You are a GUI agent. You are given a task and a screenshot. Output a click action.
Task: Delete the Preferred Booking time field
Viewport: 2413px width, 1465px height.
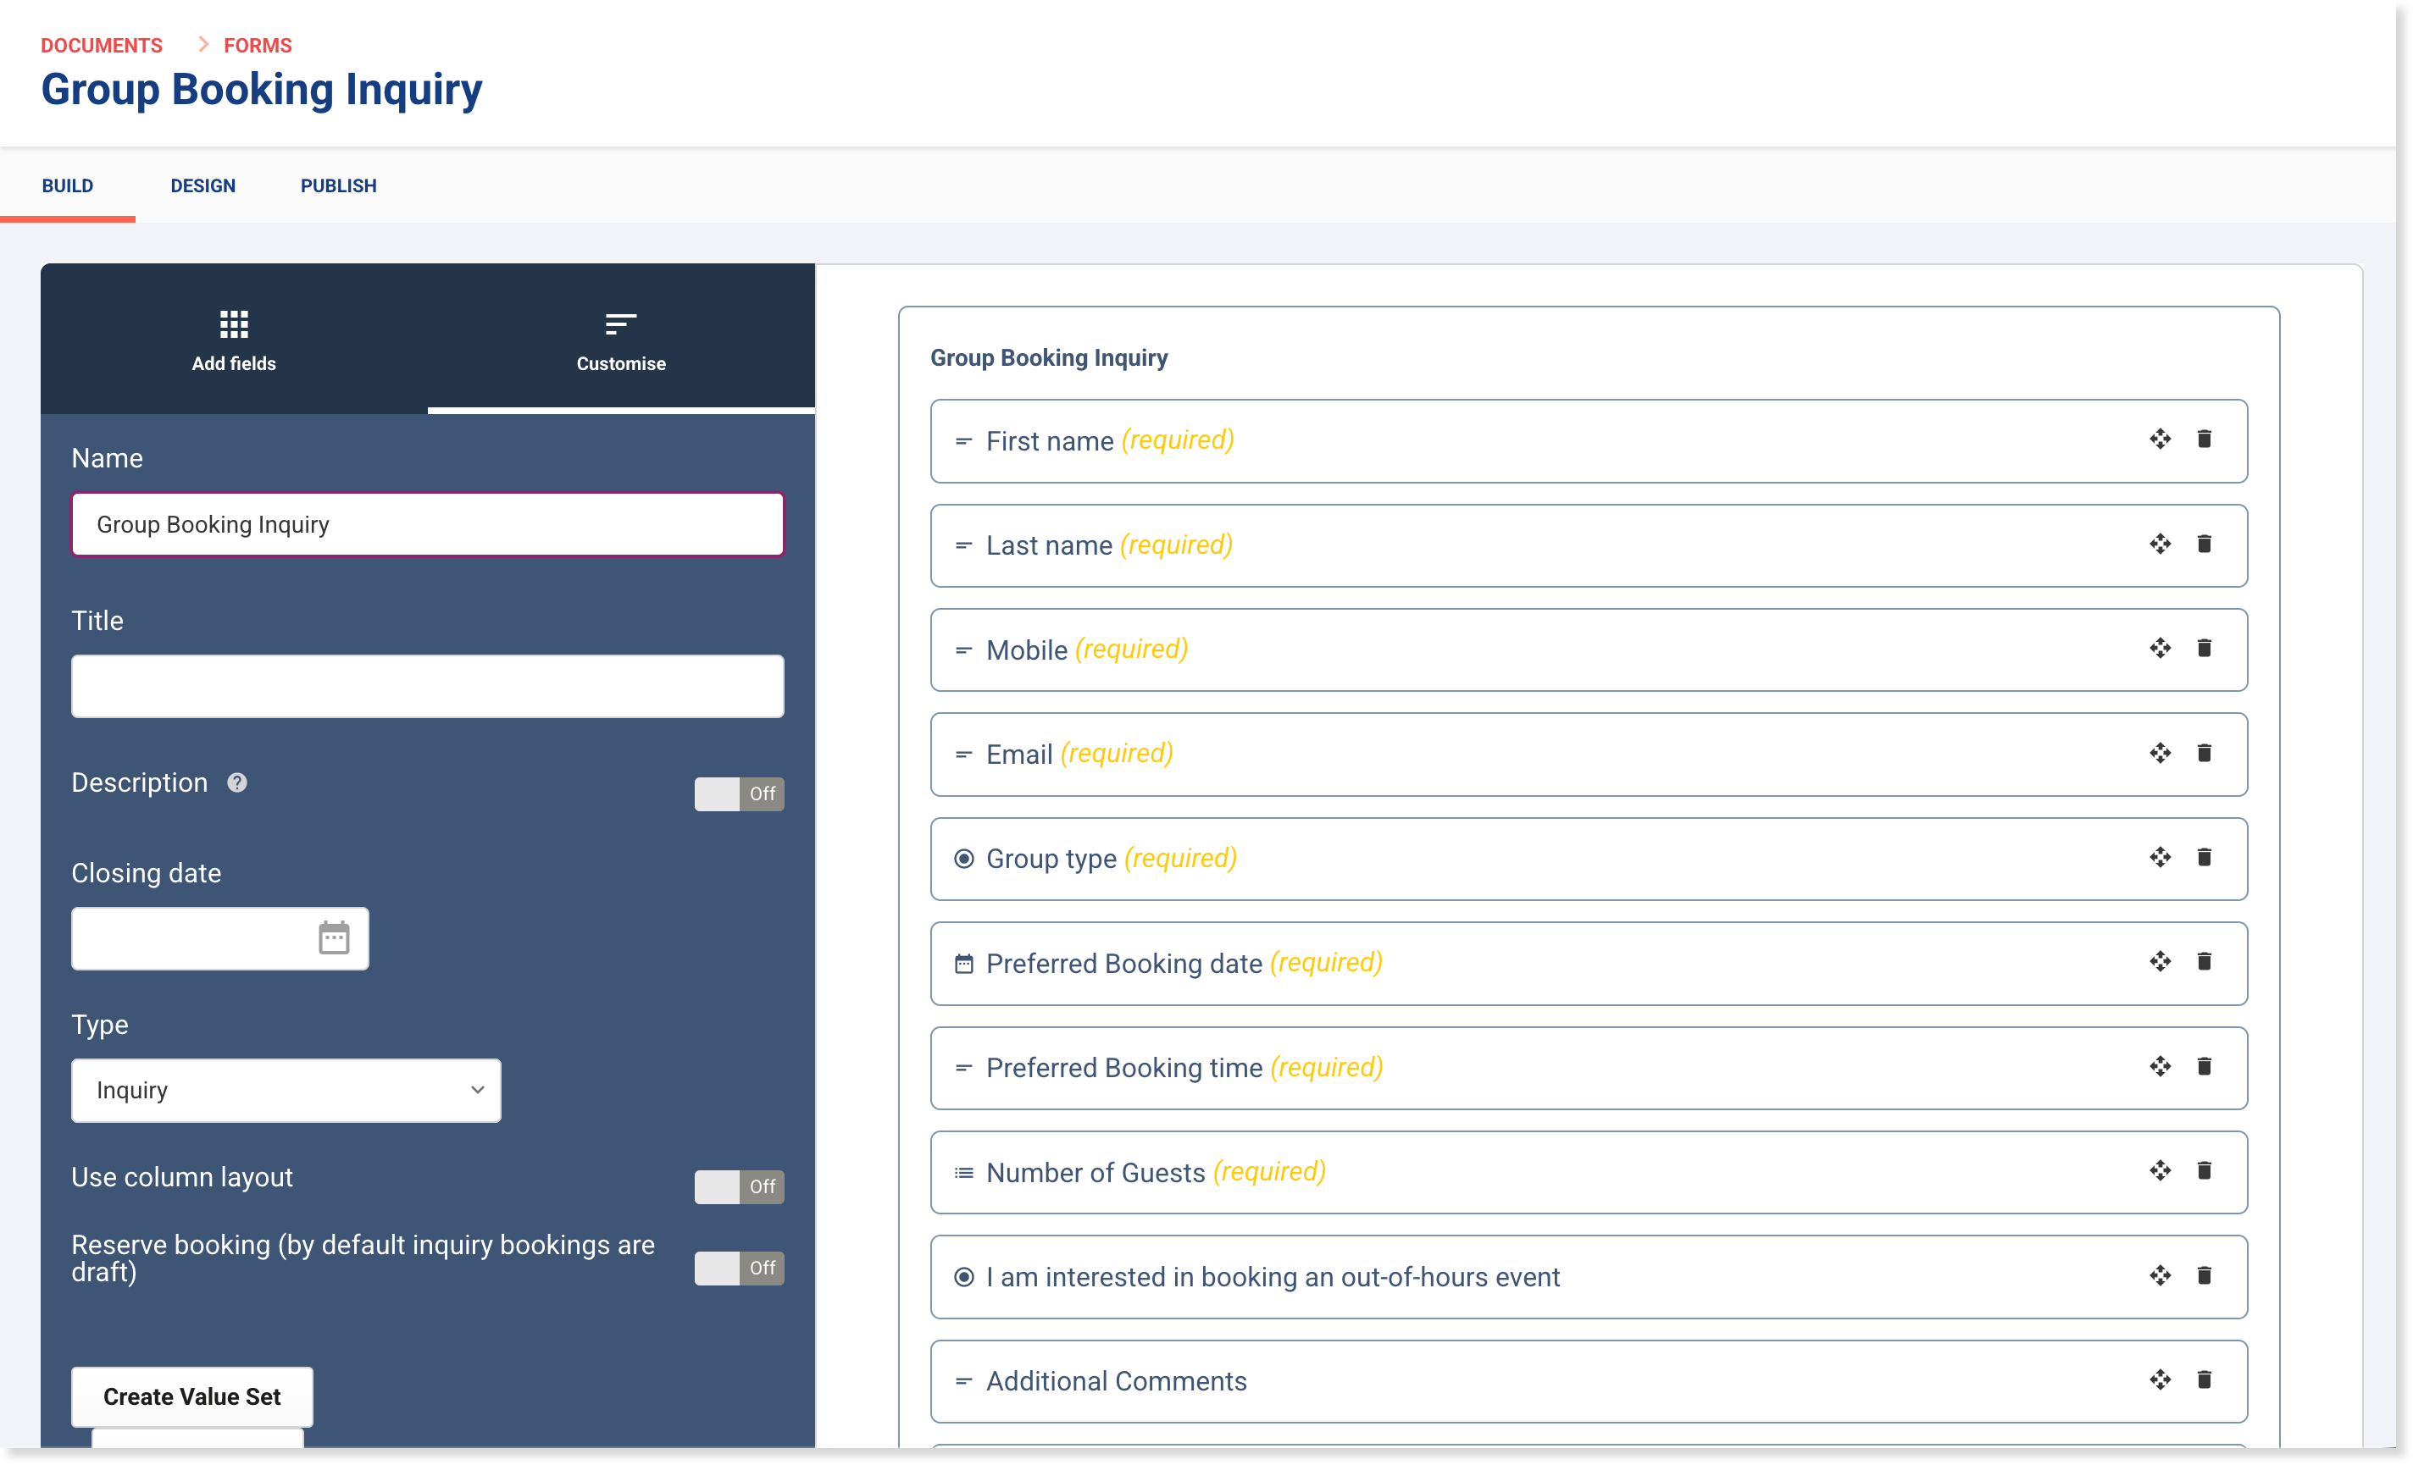2204,1067
